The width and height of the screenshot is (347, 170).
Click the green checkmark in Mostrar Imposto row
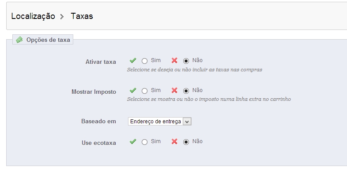[133, 90]
